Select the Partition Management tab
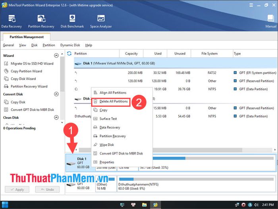The height and width of the screenshot is (209, 278). pos(27,37)
